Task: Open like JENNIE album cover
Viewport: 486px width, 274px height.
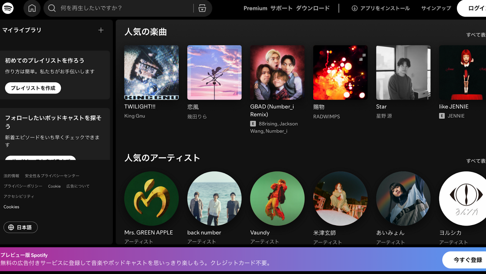Action: (462, 73)
